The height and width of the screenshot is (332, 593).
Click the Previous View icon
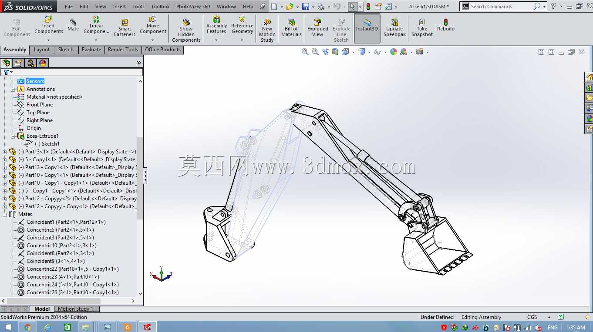pos(325,52)
